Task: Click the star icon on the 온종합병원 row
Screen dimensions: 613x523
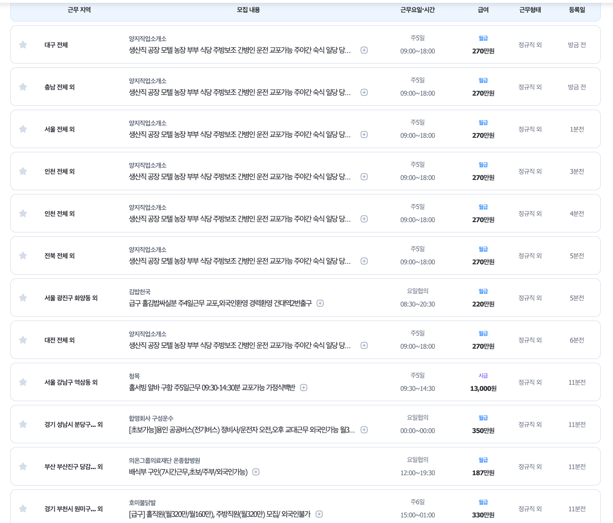Action: 22,466
